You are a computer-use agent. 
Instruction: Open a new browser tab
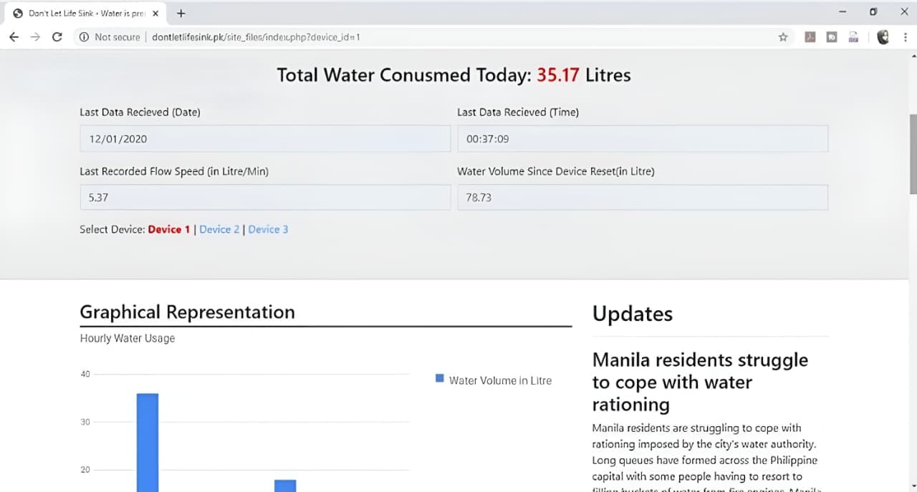[x=179, y=12]
